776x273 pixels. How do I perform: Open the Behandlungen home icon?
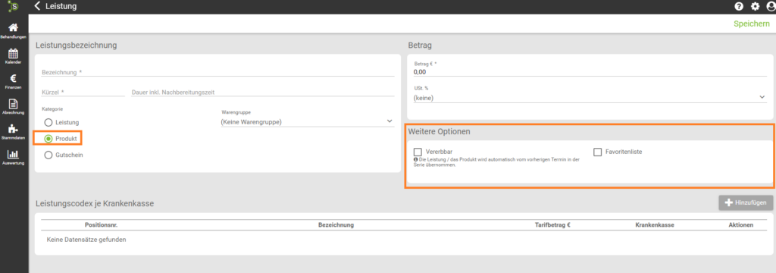[14, 29]
